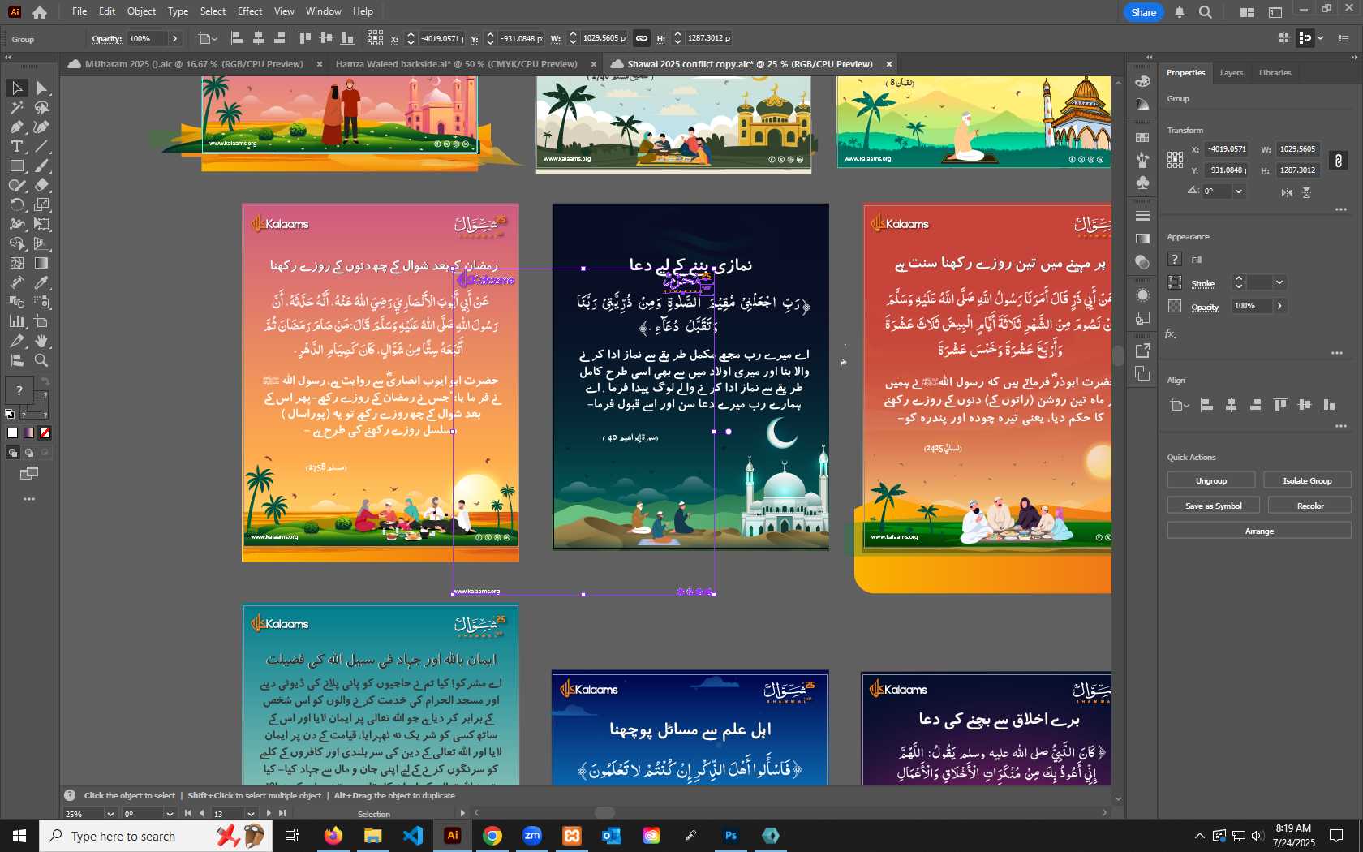This screenshot has width=1363, height=852.
Task: Choose the Eyedropper tool
Action: click(42, 282)
